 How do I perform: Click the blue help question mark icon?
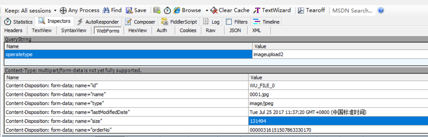381,11
